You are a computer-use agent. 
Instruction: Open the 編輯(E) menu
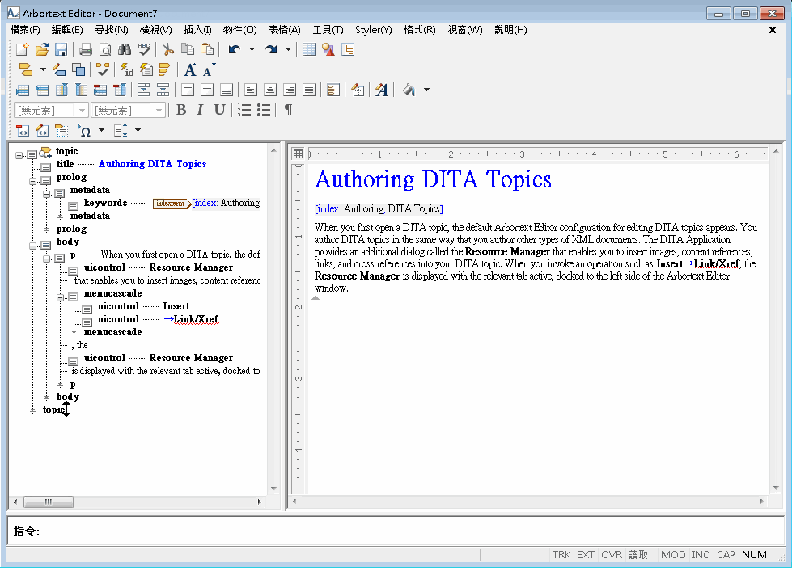pyautogui.click(x=67, y=30)
